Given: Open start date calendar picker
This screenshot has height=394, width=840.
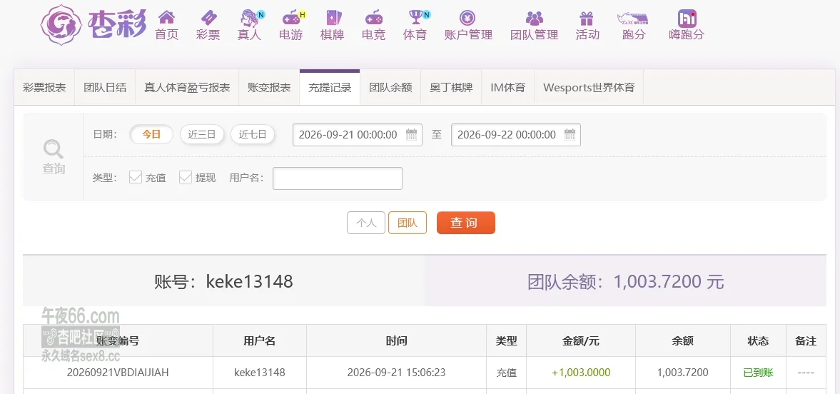Looking at the screenshot, I should coord(411,135).
